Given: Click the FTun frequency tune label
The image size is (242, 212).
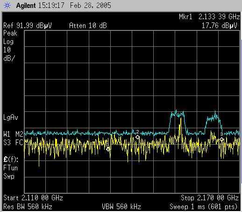Looking at the screenshot, I should 10,168.
